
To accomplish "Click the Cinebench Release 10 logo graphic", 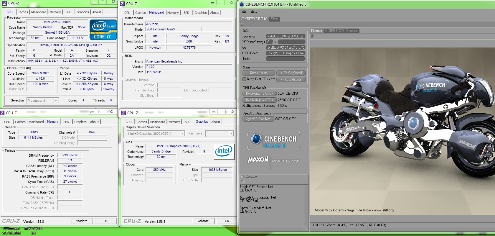I will tap(274, 141).
